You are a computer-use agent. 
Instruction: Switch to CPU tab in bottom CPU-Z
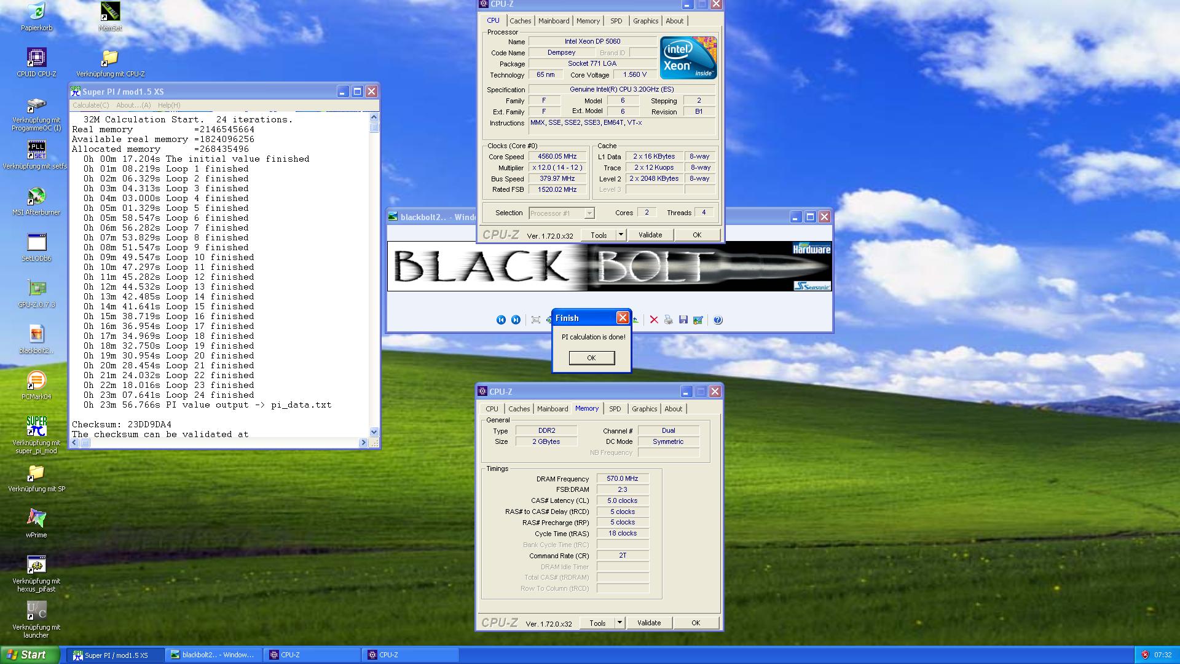tap(492, 409)
